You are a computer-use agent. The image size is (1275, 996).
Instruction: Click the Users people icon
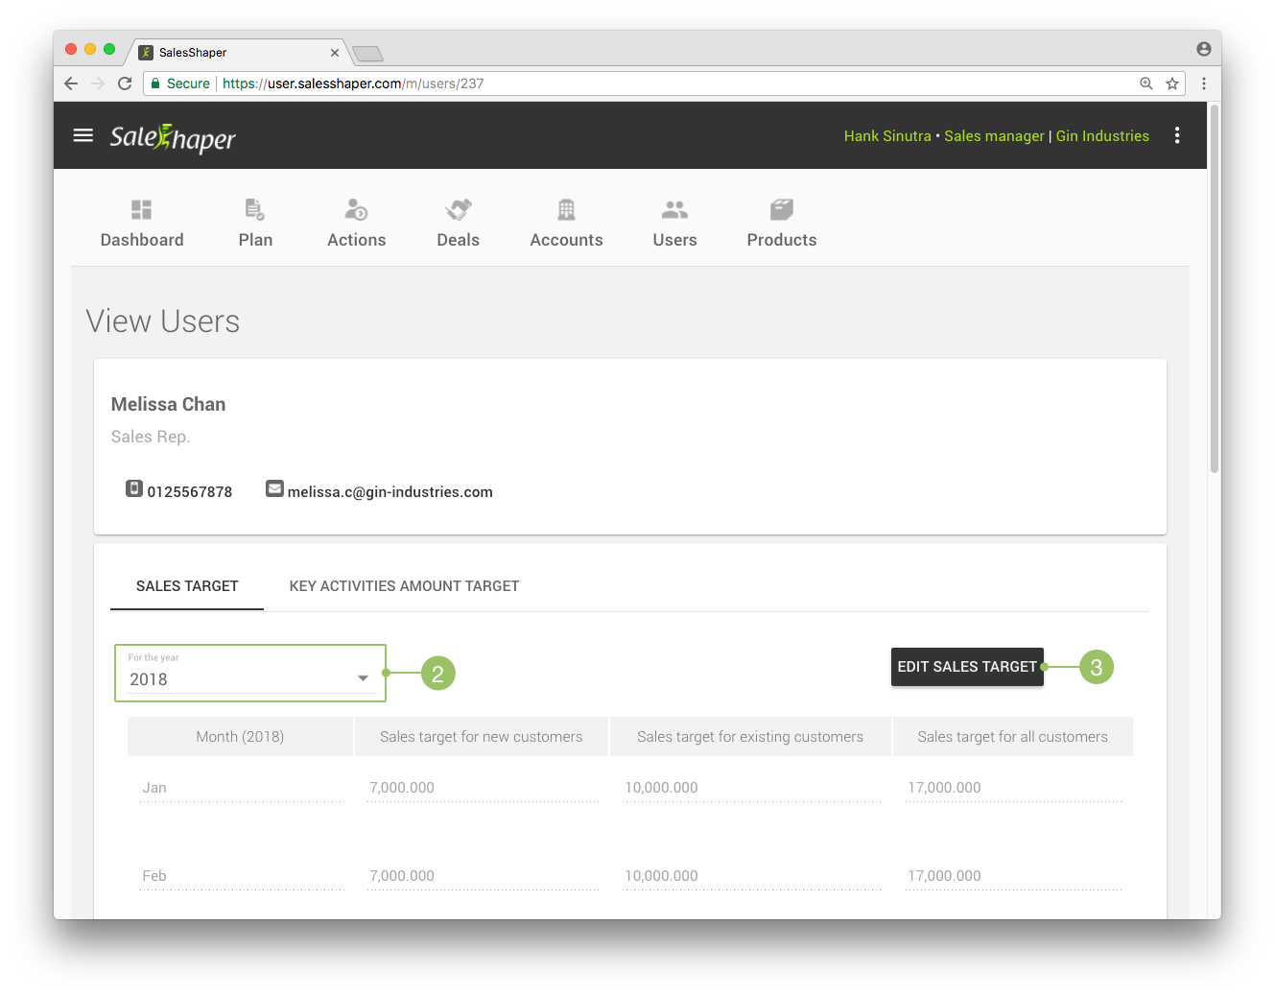675,209
